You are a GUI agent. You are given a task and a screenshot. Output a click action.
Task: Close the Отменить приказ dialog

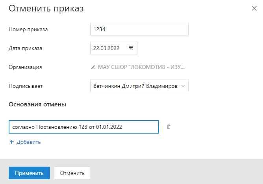[x=254, y=8]
